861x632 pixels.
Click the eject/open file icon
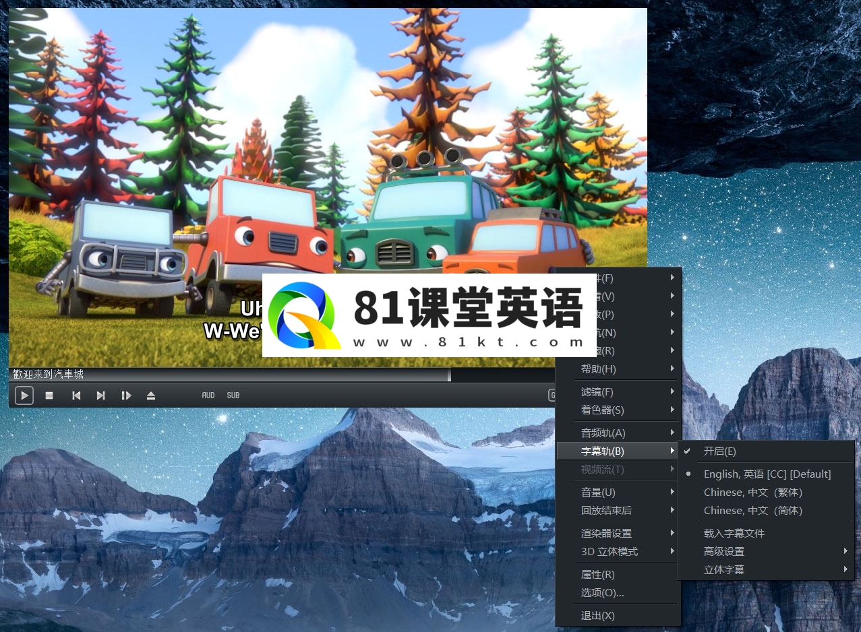(151, 396)
